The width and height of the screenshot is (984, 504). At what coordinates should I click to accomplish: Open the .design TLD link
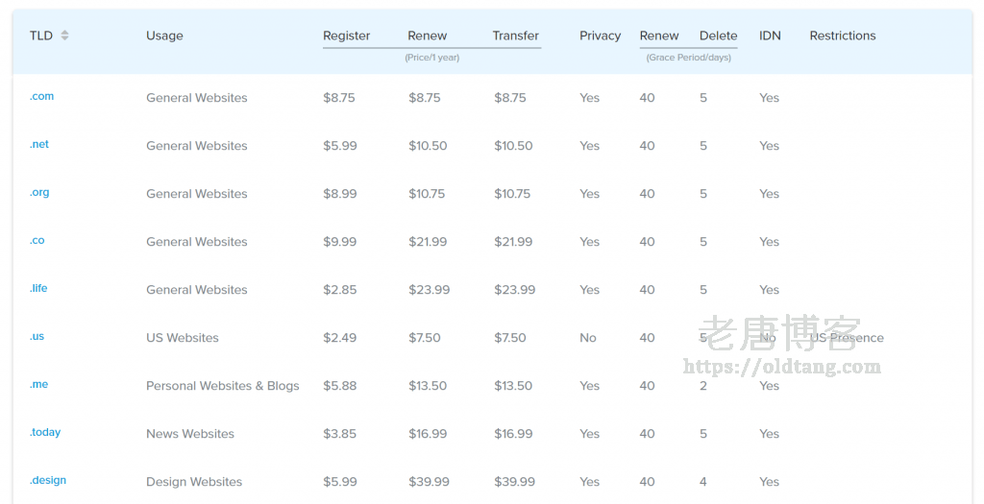pos(48,481)
